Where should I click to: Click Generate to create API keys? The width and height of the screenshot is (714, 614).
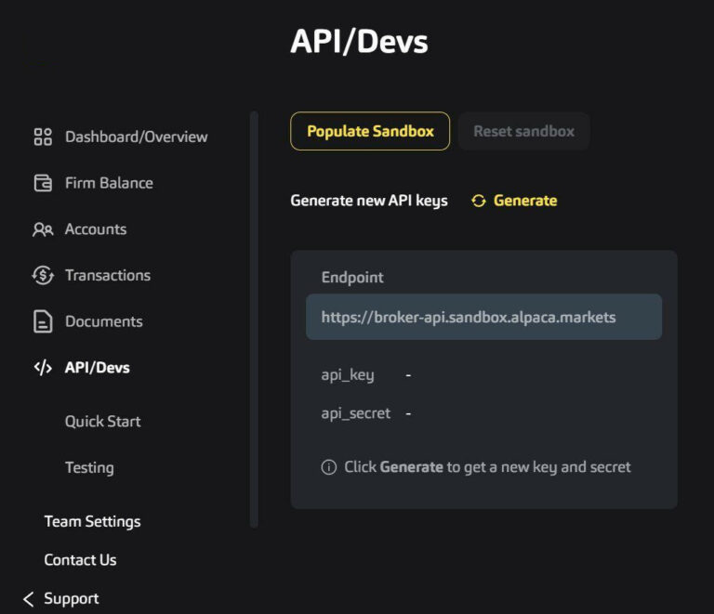pos(525,201)
